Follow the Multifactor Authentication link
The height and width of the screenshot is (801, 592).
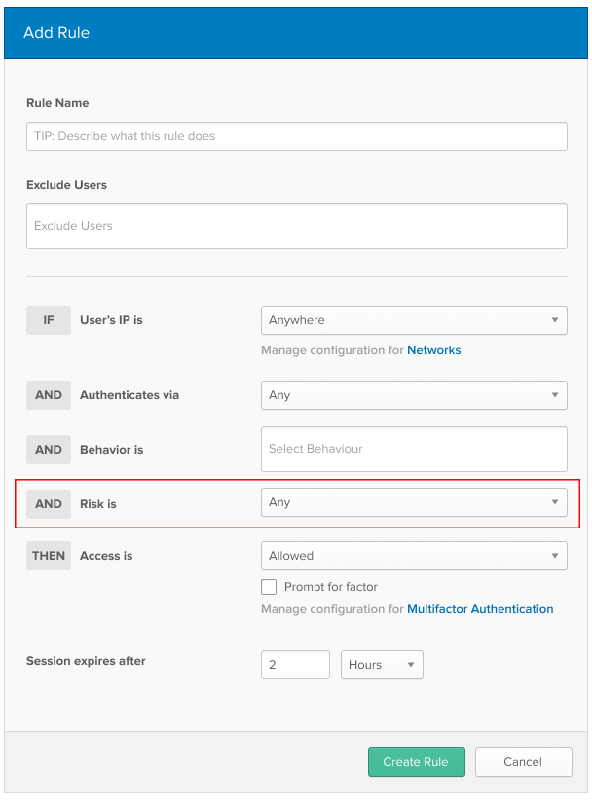480,609
